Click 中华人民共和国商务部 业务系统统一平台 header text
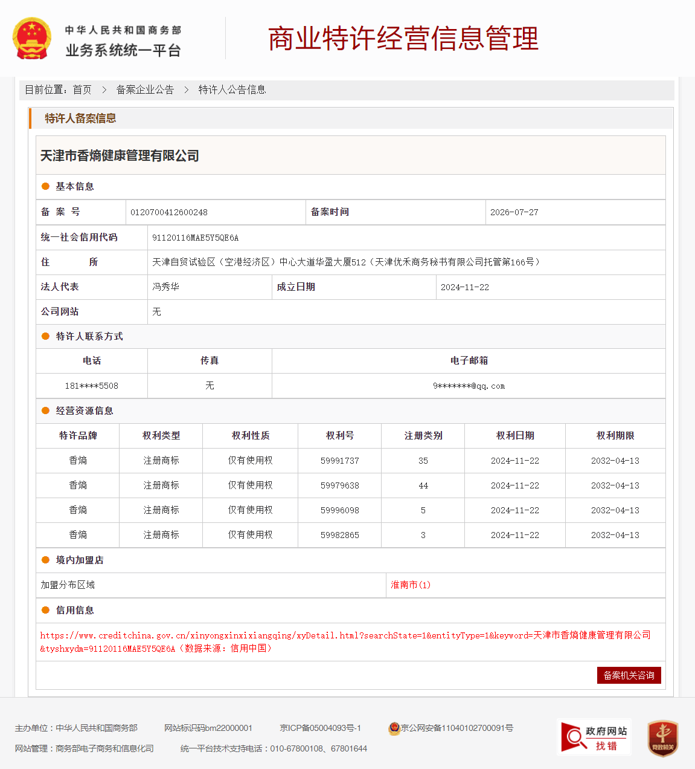 123,41
